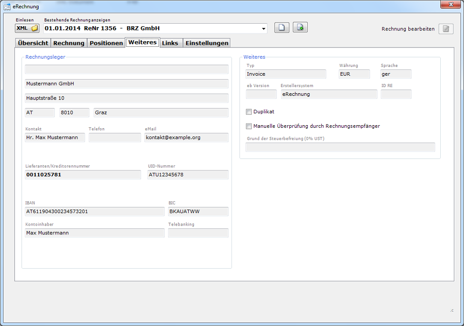Screen dimensions: 464x326
Task: Go to the Einstellungen tab
Action: (x=207, y=43)
